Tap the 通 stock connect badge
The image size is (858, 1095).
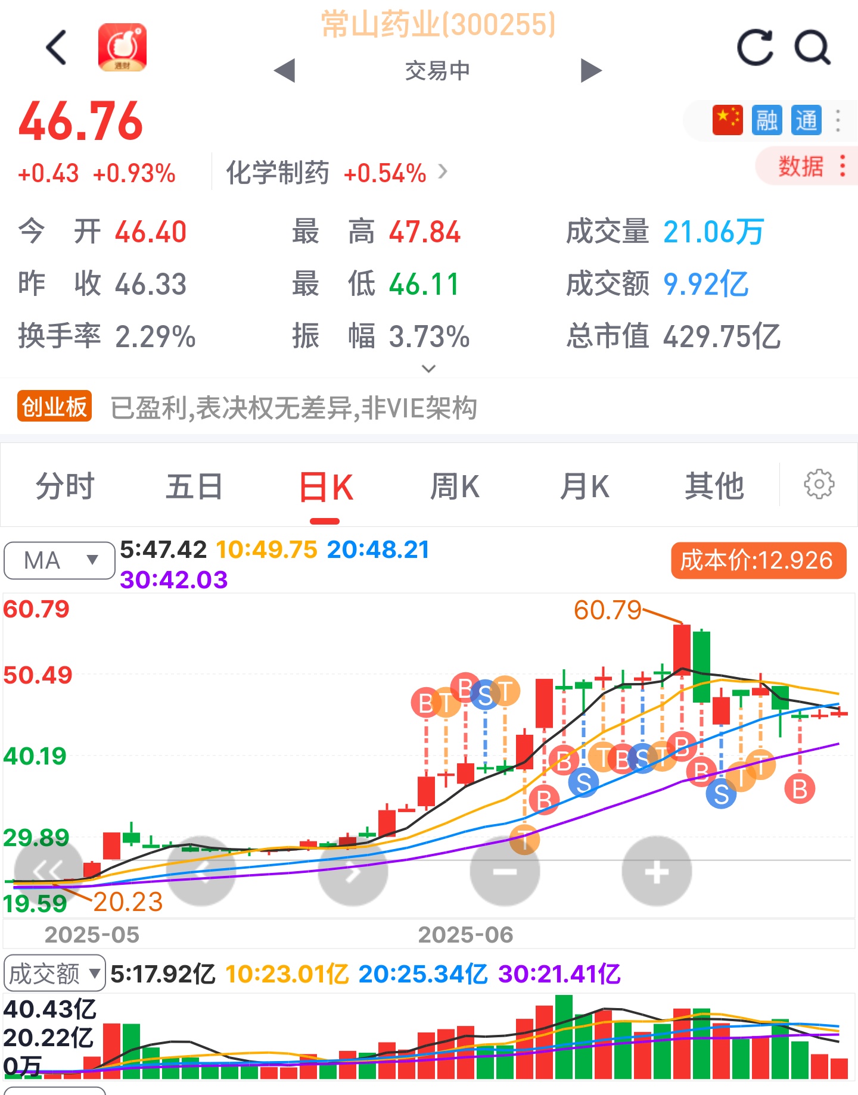coord(806,120)
